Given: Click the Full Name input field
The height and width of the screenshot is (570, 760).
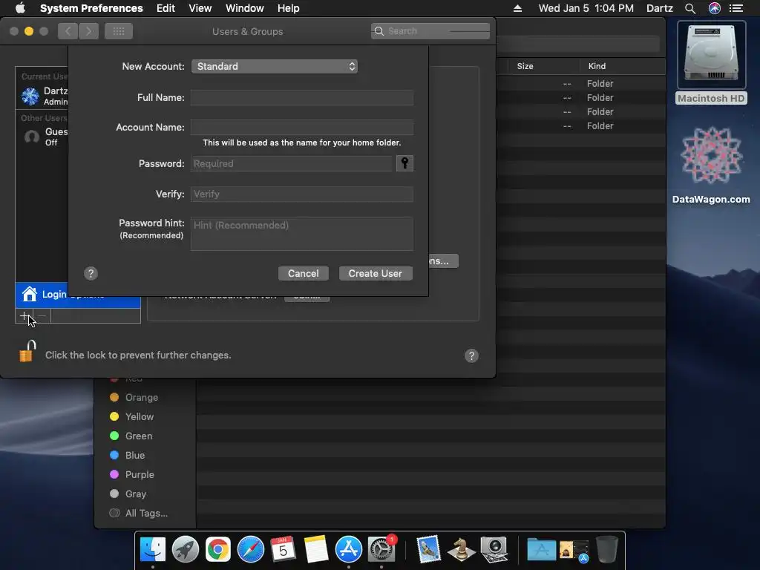Looking at the screenshot, I should coord(301,97).
